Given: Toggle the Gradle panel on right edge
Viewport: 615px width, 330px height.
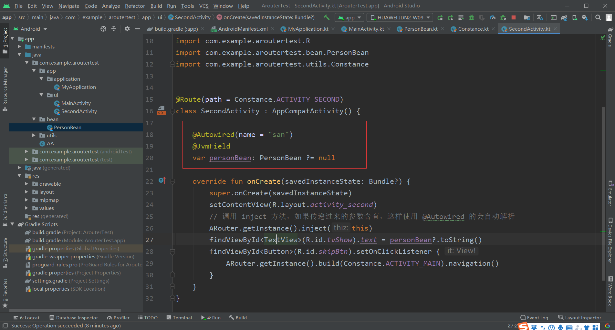Looking at the screenshot, I should click(x=610, y=37).
